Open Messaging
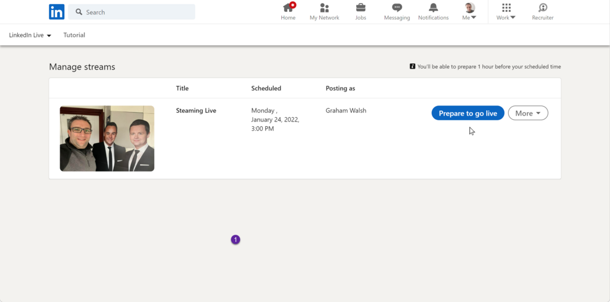610x302 pixels. 397,12
